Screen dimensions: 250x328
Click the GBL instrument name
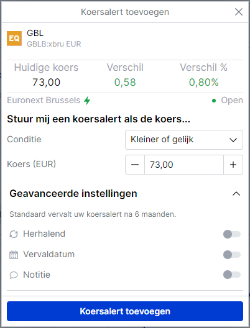click(35, 33)
